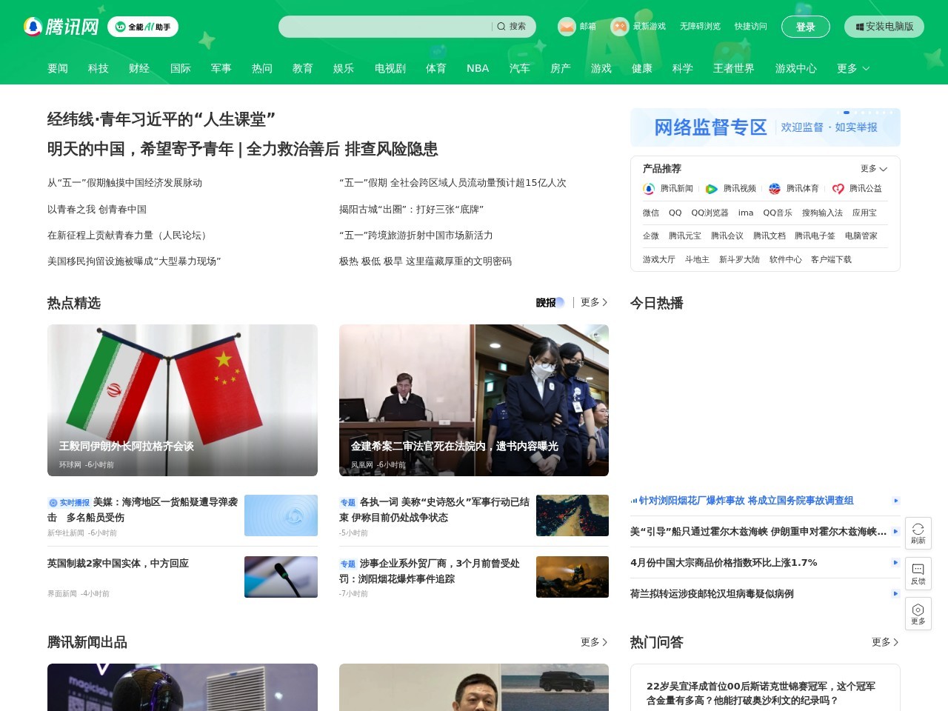This screenshot has width=948, height=711.
Task: Open the NBA navigation tab
Action: [478, 68]
